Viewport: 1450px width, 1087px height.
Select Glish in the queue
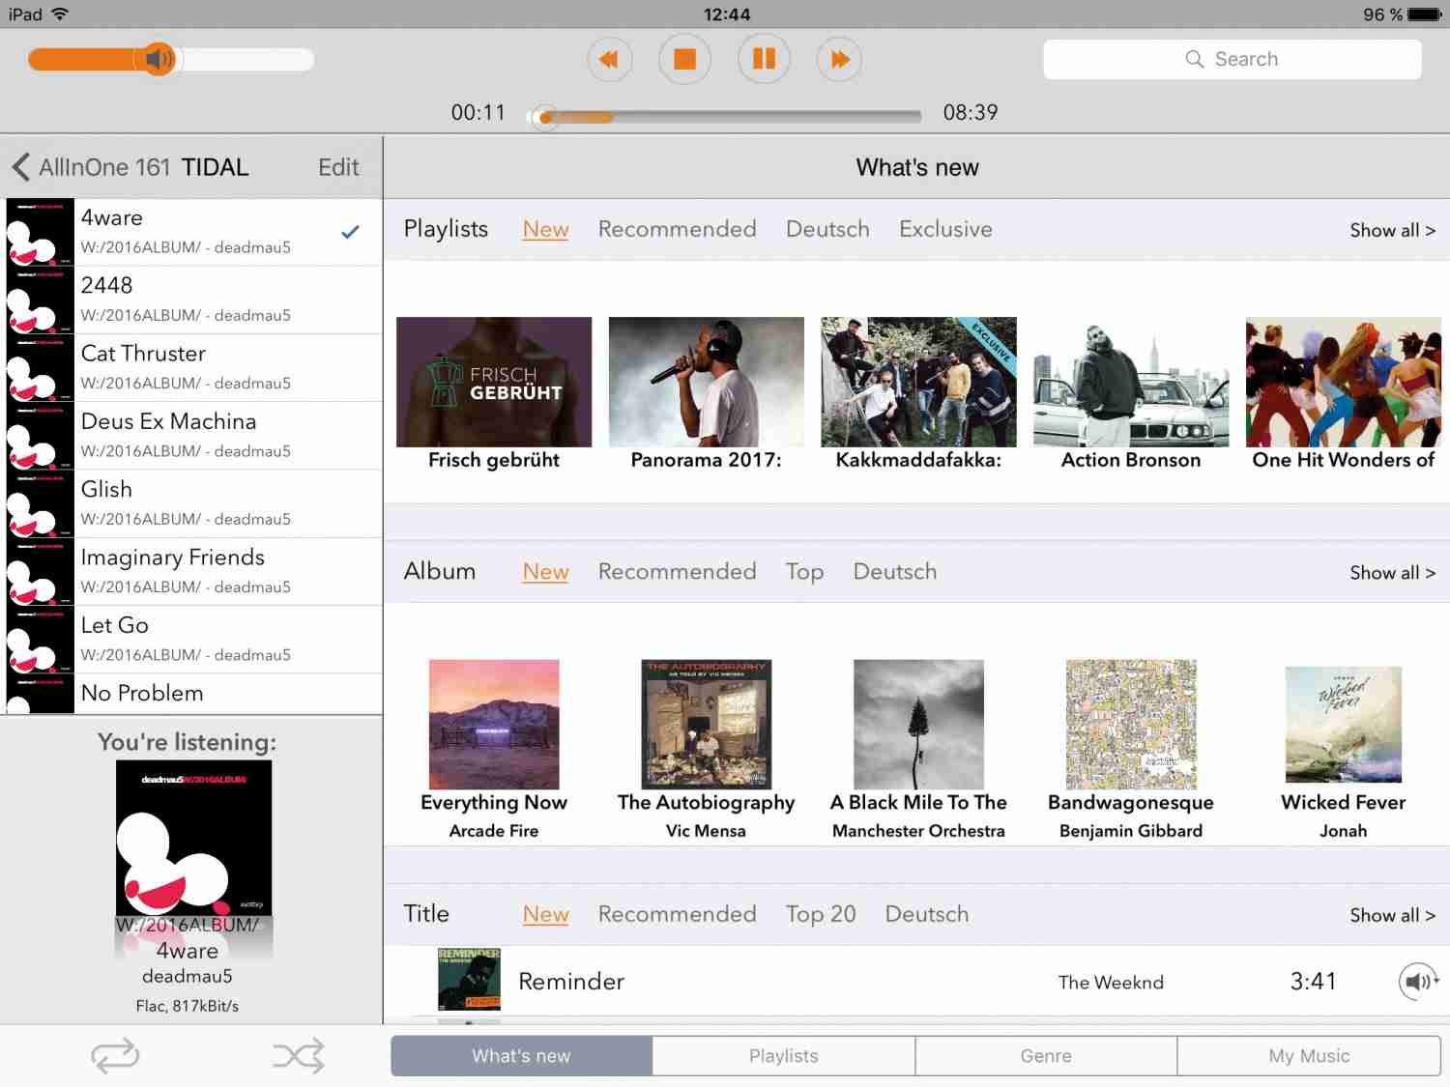coord(194,503)
